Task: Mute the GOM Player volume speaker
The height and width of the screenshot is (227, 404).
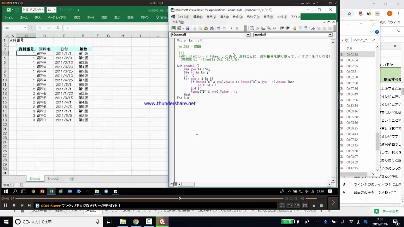Action: pos(302,199)
